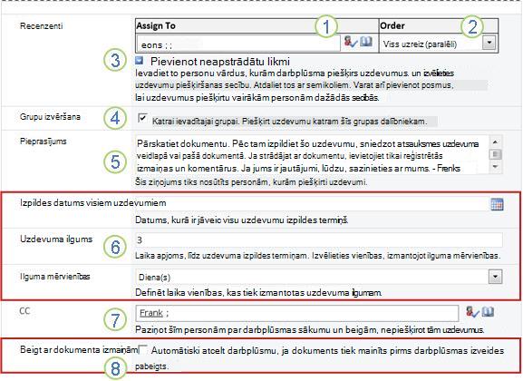Click Check Names icon beside CC field

pyautogui.click(x=472, y=312)
